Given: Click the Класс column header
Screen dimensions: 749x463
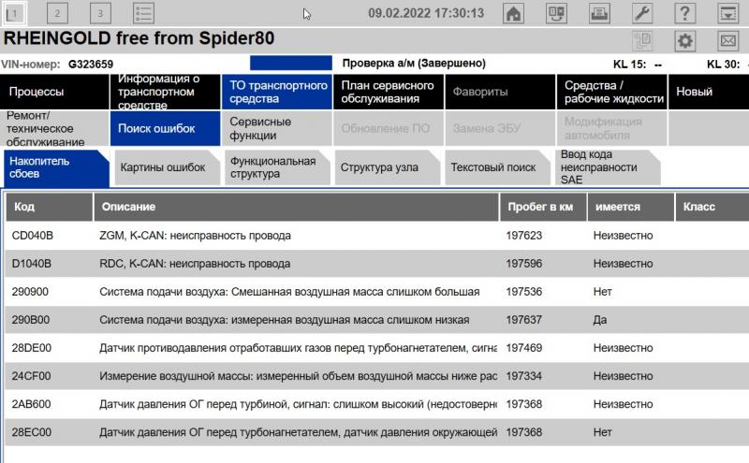Looking at the screenshot, I should pyautogui.click(x=712, y=207).
